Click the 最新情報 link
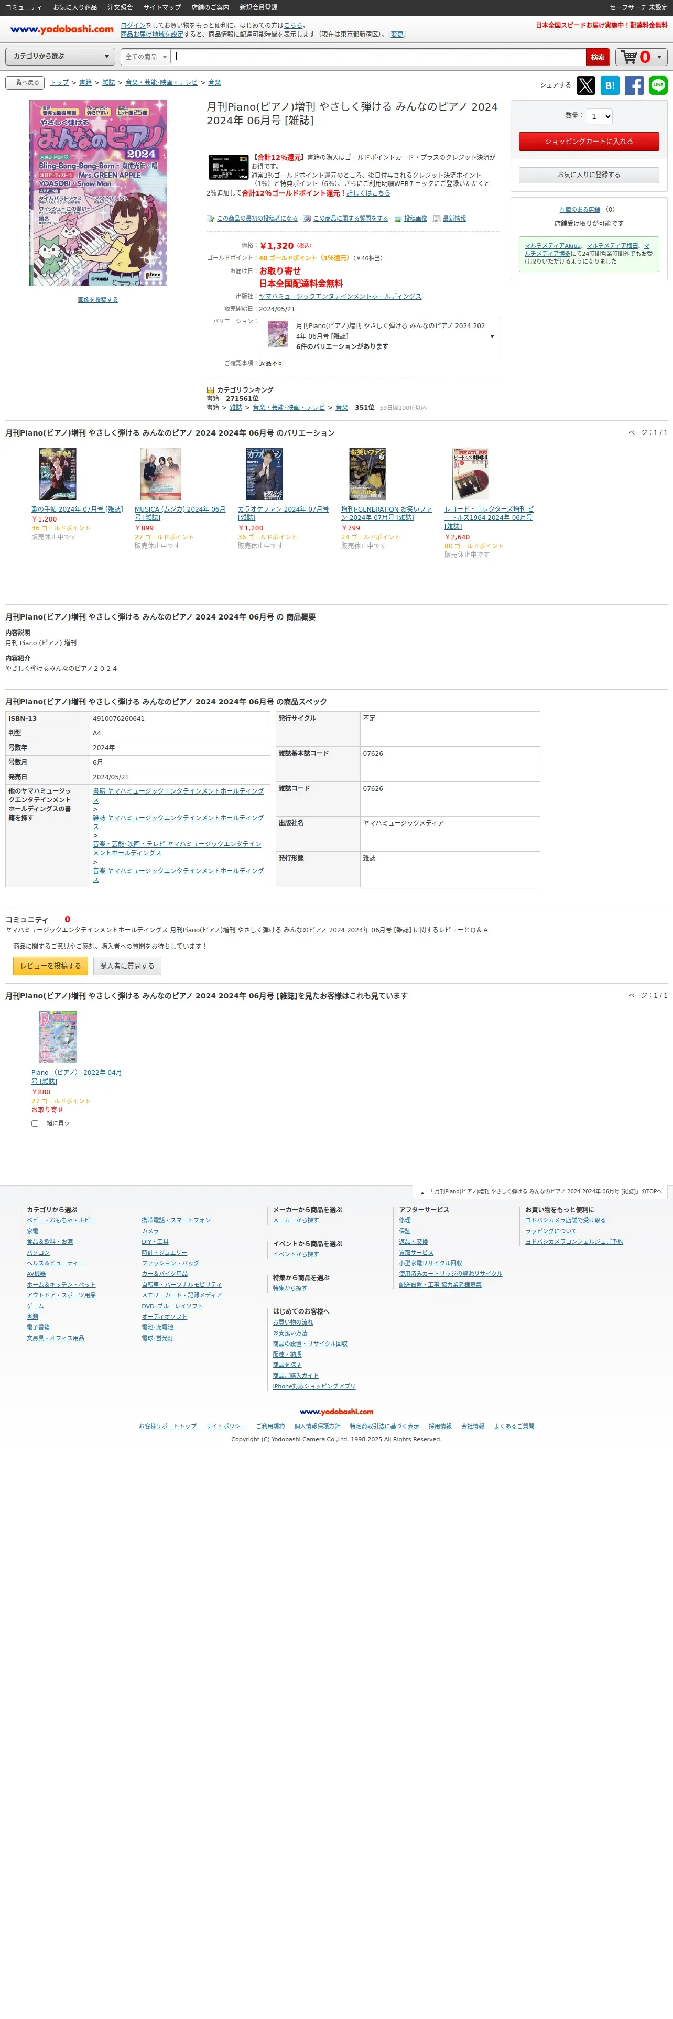The width and height of the screenshot is (673, 2019). click(454, 219)
